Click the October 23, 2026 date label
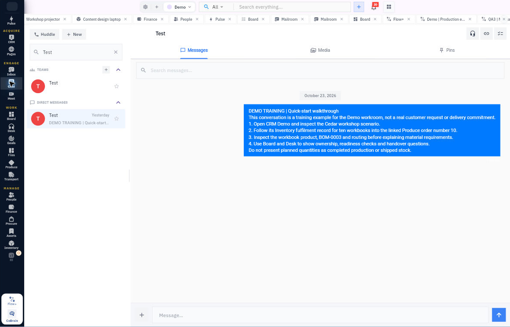This screenshot has width=510, height=327. click(x=320, y=95)
